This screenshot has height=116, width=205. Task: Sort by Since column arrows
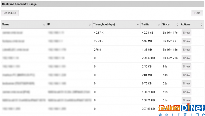[x=177, y=25]
